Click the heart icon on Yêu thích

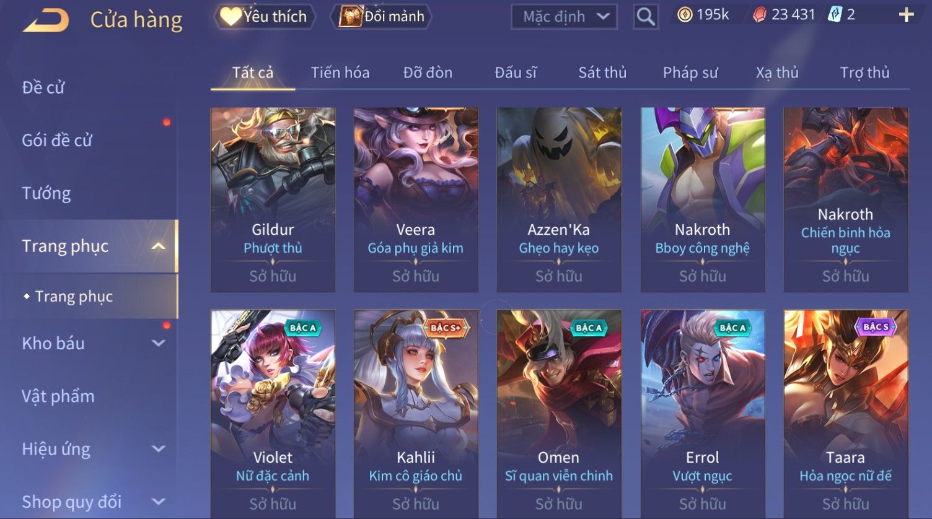(x=230, y=16)
